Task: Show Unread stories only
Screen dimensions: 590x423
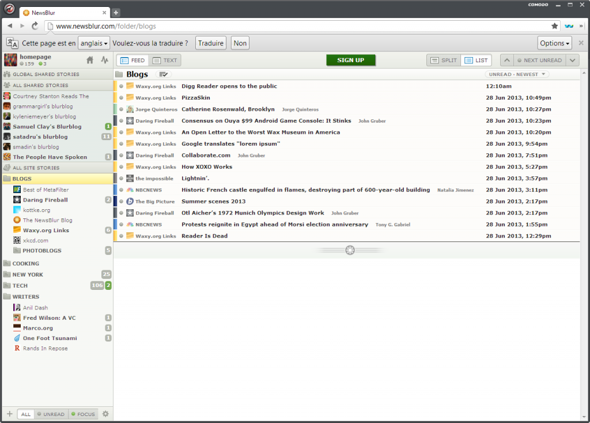Action: tap(51, 414)
